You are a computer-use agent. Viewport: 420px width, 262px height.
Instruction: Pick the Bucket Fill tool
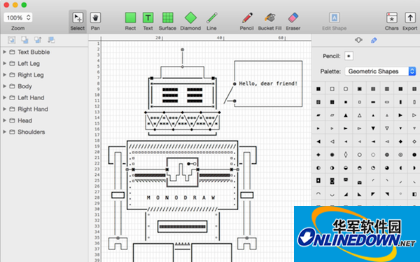pyautogui.click(x=269, y=22)
